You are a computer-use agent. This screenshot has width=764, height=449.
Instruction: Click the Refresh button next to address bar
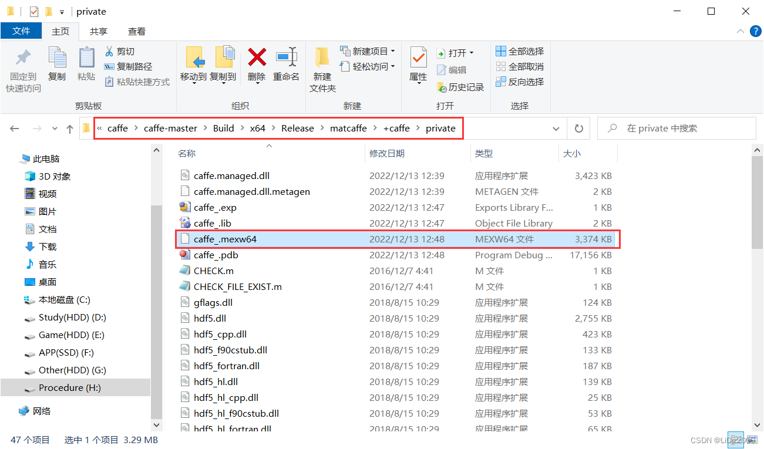[x=579, y=129]
